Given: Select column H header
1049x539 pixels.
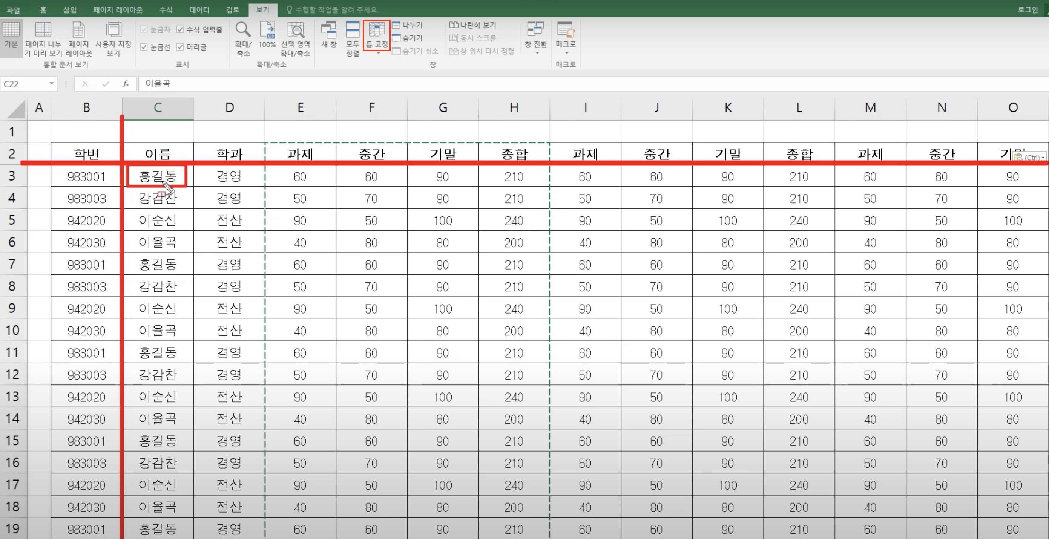Looking at the screenshot, I should [514, 108].
